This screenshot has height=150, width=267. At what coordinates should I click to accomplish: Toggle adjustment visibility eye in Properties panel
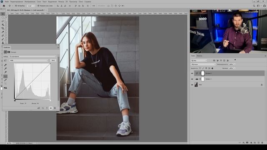point(51,108)
